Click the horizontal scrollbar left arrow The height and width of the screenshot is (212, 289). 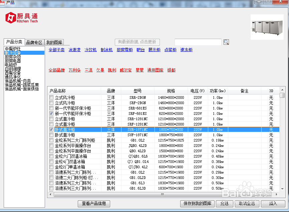(x=50, y=194)
